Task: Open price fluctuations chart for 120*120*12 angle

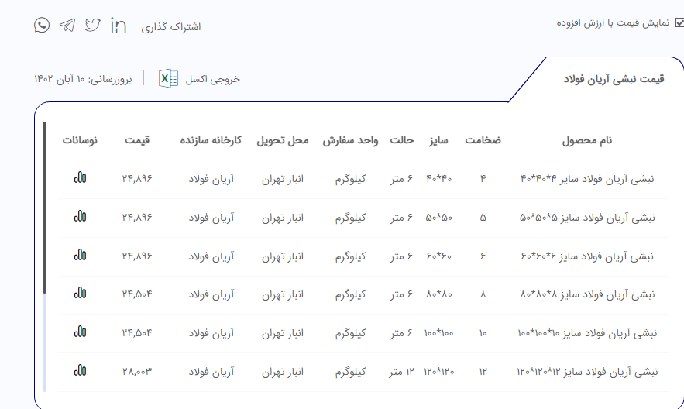Action: tap(80, 371)
